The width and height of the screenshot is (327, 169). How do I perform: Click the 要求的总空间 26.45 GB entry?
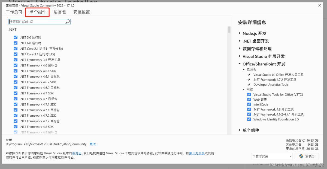point(302,149)
